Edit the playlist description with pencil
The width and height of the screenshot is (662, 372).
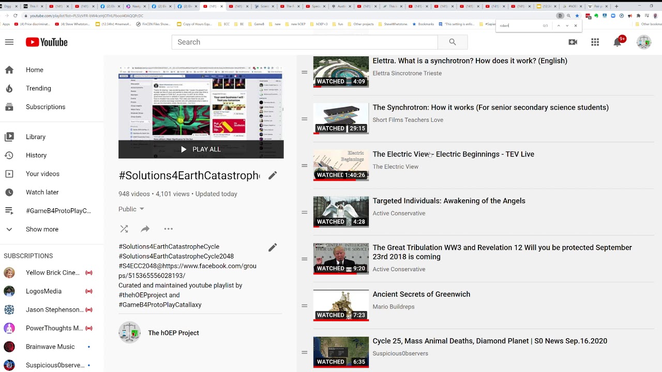(273, 247)
